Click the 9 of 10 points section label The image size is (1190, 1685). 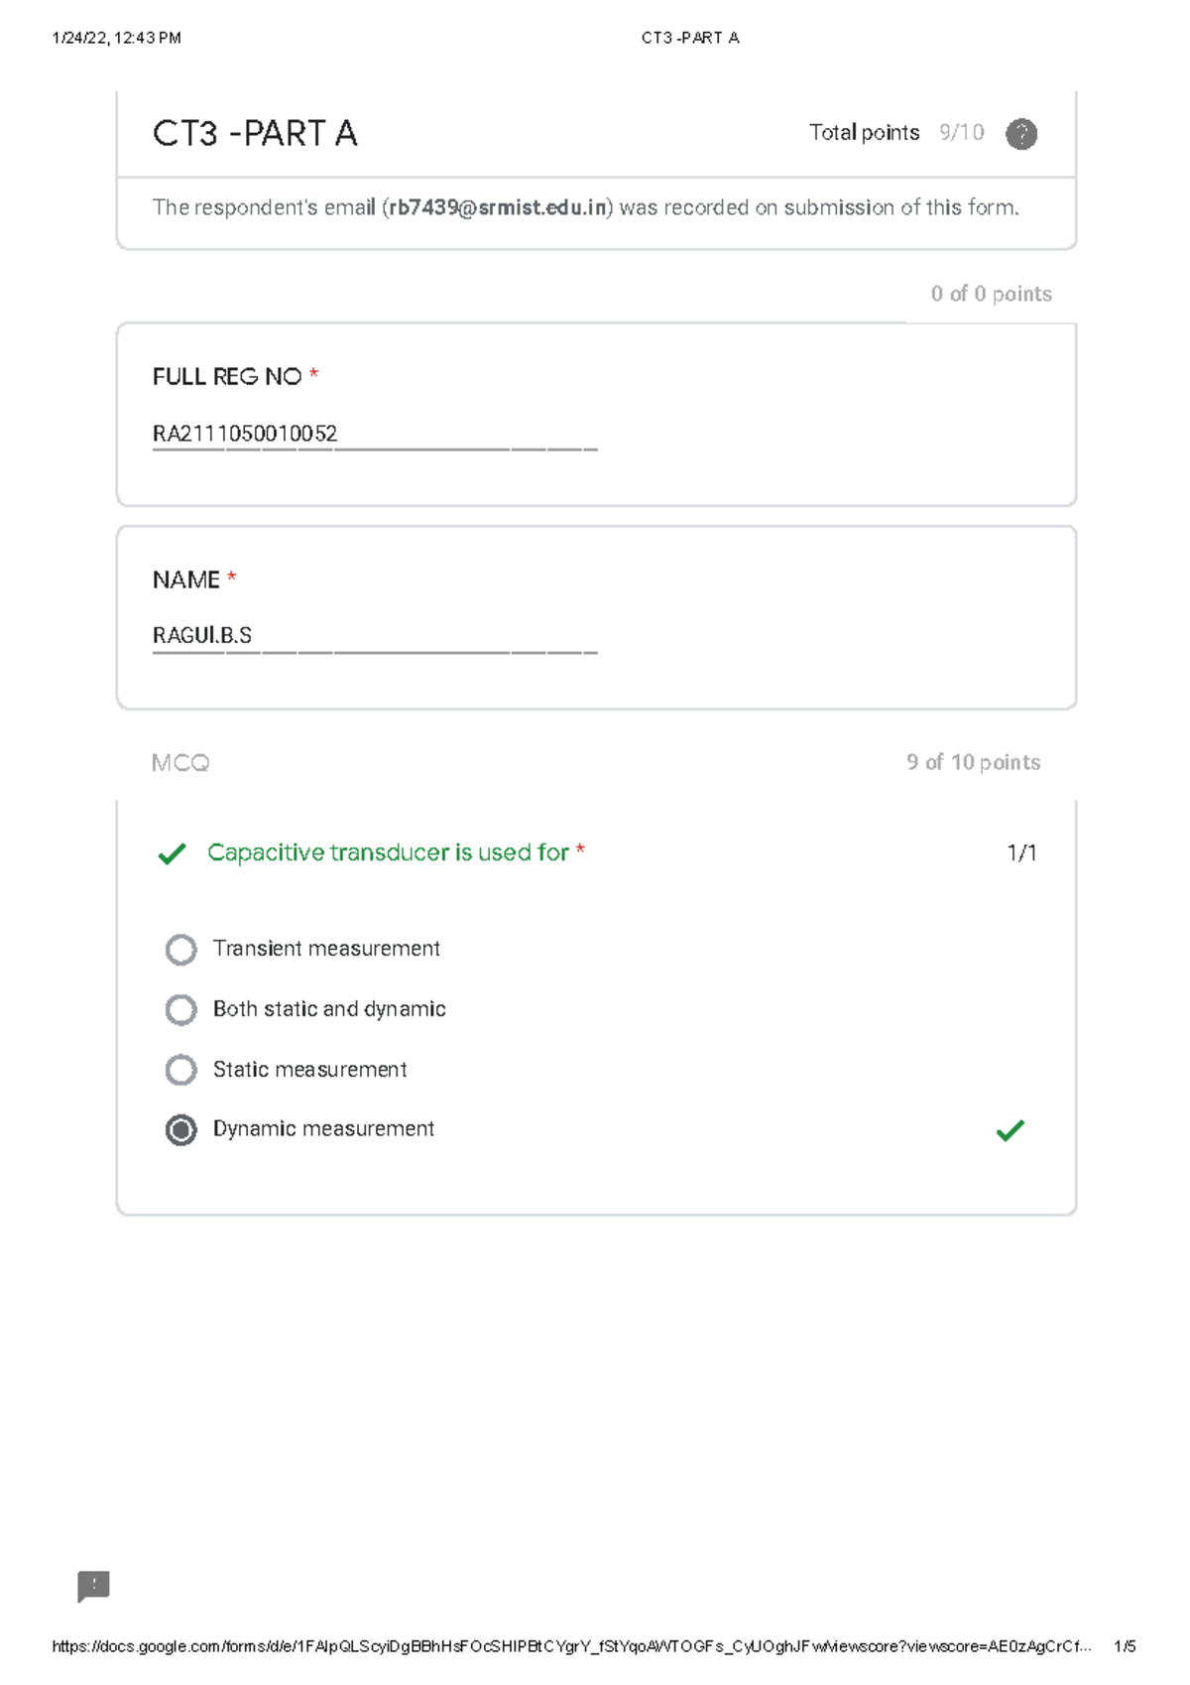[x=973, y=762]
